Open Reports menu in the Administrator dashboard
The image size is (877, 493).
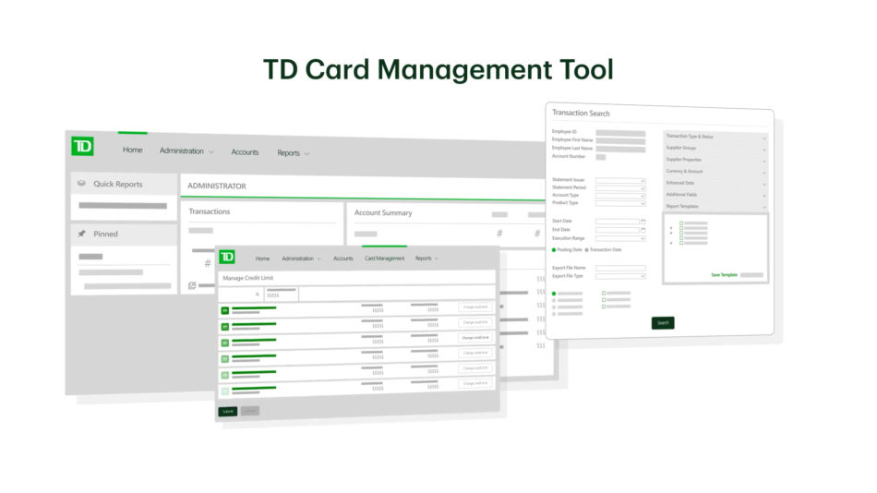(x=293, y=153)
